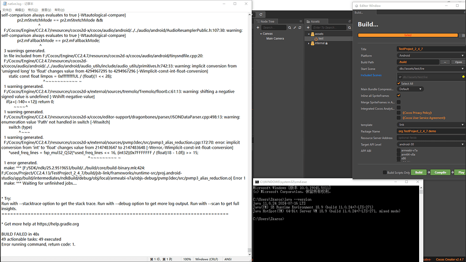Click the green Compile button
This screenshot has height=262, width=466.
click(441, 172)
